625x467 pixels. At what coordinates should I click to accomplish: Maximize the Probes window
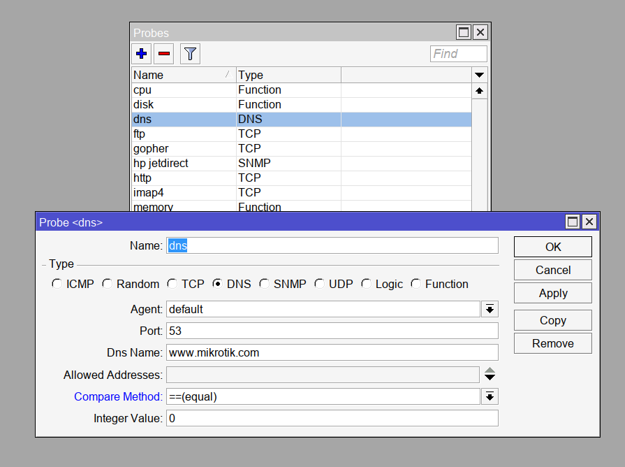(464, 32)
